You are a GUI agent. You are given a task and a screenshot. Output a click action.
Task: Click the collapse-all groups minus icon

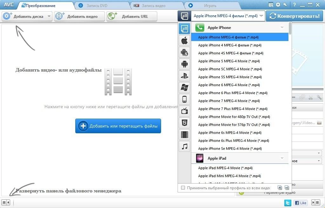pos(287,188)
